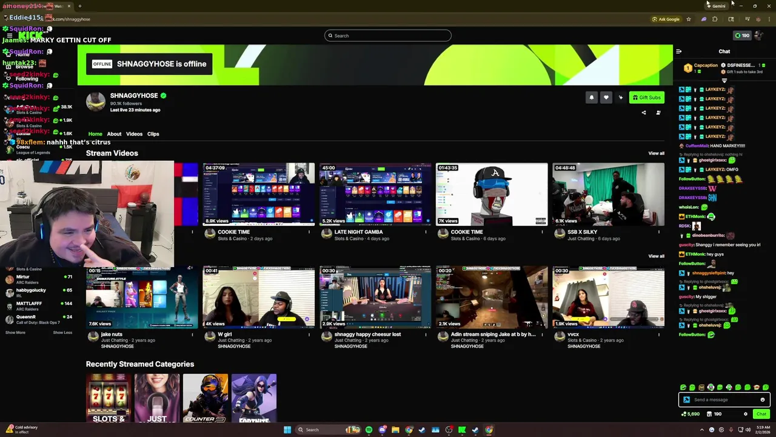The image size is (776, 437).
Task: Click the green Chat send button
Action: pyautogui.click(x=761, y=414)
